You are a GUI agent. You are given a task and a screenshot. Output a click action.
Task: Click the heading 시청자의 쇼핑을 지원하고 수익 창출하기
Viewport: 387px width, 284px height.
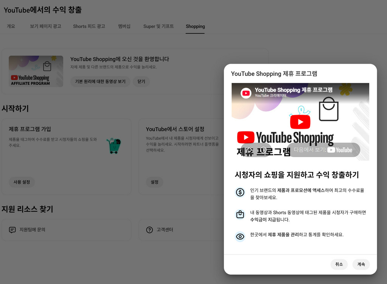click(x=297, y=175)
